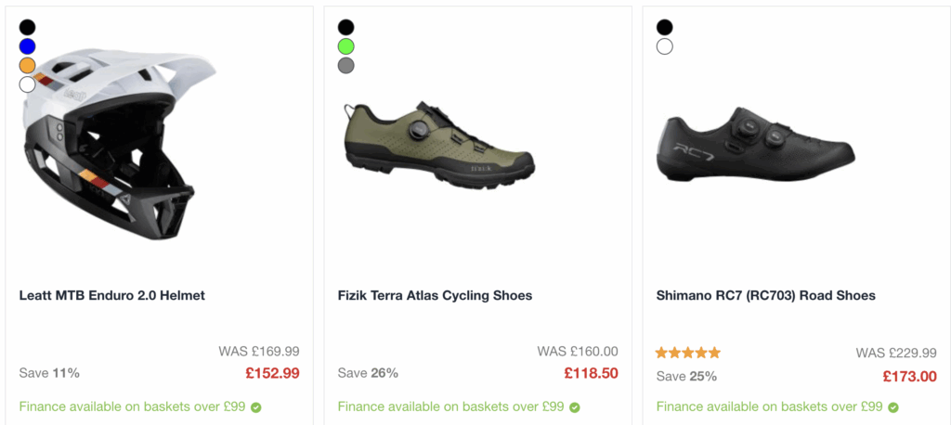The image size is (951, 425).
Task: Choose green color for Fizik shoes
Action: pyautogui.click(x=345, y=46)
